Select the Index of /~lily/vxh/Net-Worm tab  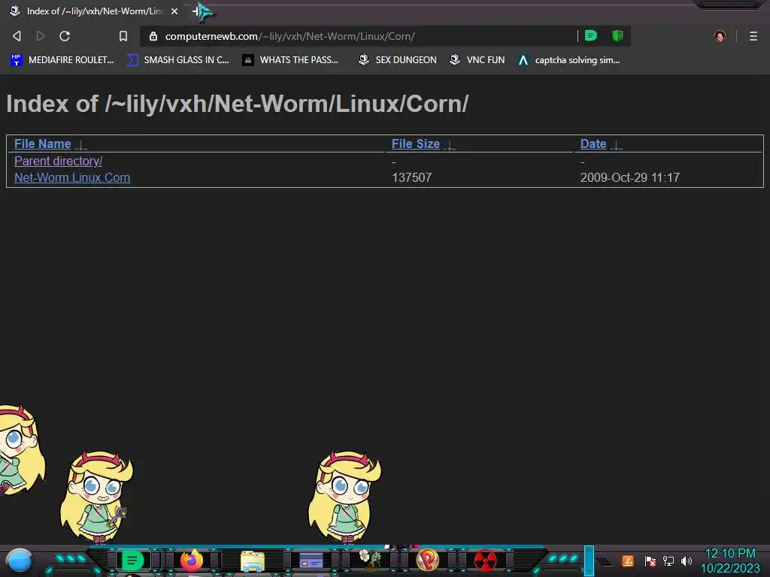pos(93,11)
